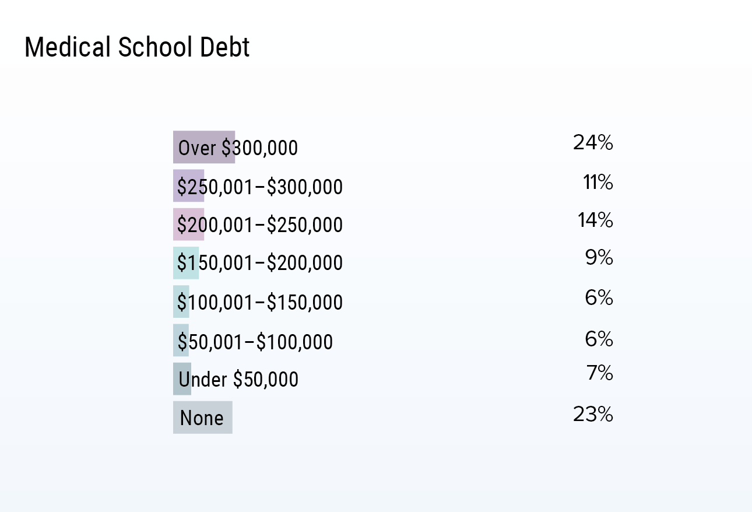This screenshot has height=512, width=752.
Task: Click the 9% value
Action: click(599, 258)
